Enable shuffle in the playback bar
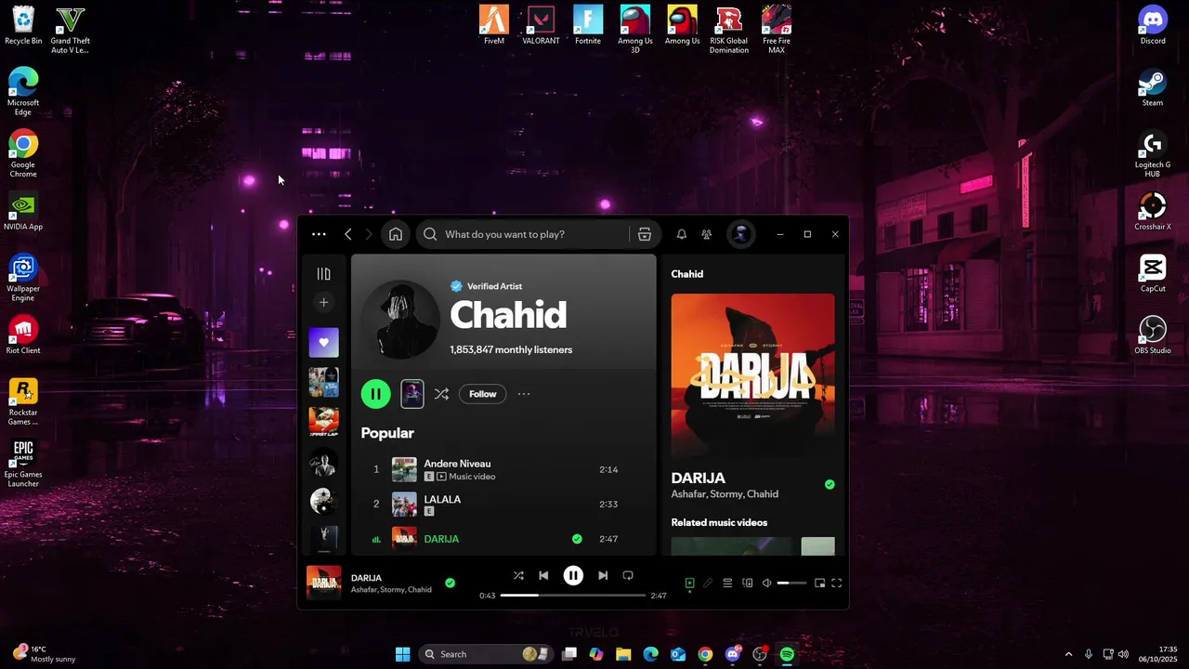 518,575
